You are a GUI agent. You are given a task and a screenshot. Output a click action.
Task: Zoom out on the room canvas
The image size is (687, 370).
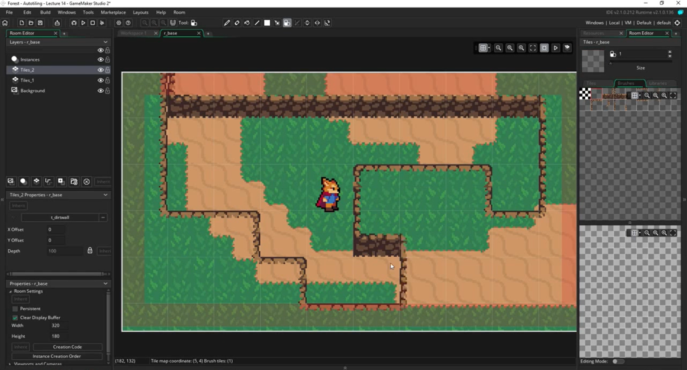tap(498, 48)
